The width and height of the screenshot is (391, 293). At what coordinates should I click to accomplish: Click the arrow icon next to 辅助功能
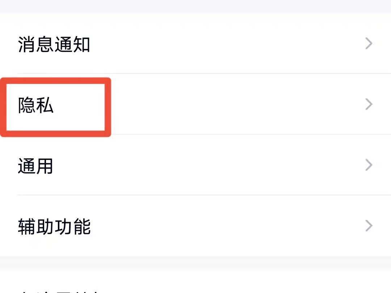(x=369, y=226)
